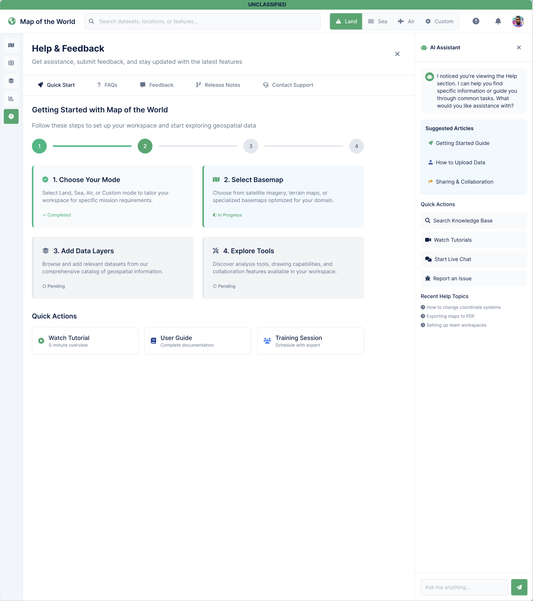
Task: Open the layers sidebar icon
Action: coord(11,81)
